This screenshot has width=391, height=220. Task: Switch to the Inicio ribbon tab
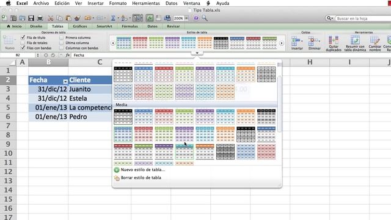click(15, 26)
